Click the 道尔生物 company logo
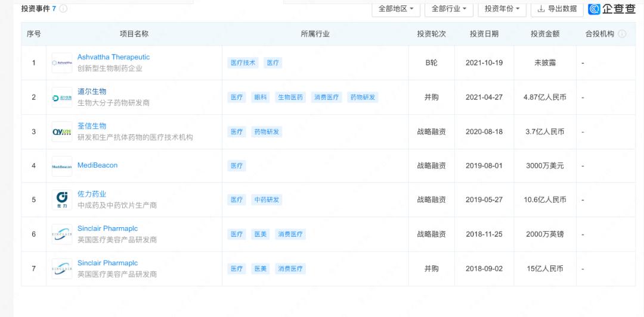Screen dimensions: 644x317 tap(62, 97)
